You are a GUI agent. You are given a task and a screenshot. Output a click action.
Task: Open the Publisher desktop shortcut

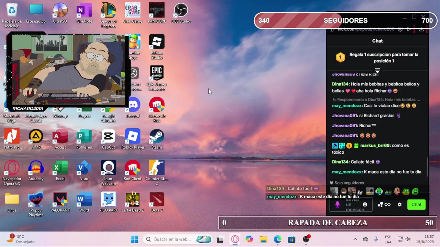pos(84,140)
